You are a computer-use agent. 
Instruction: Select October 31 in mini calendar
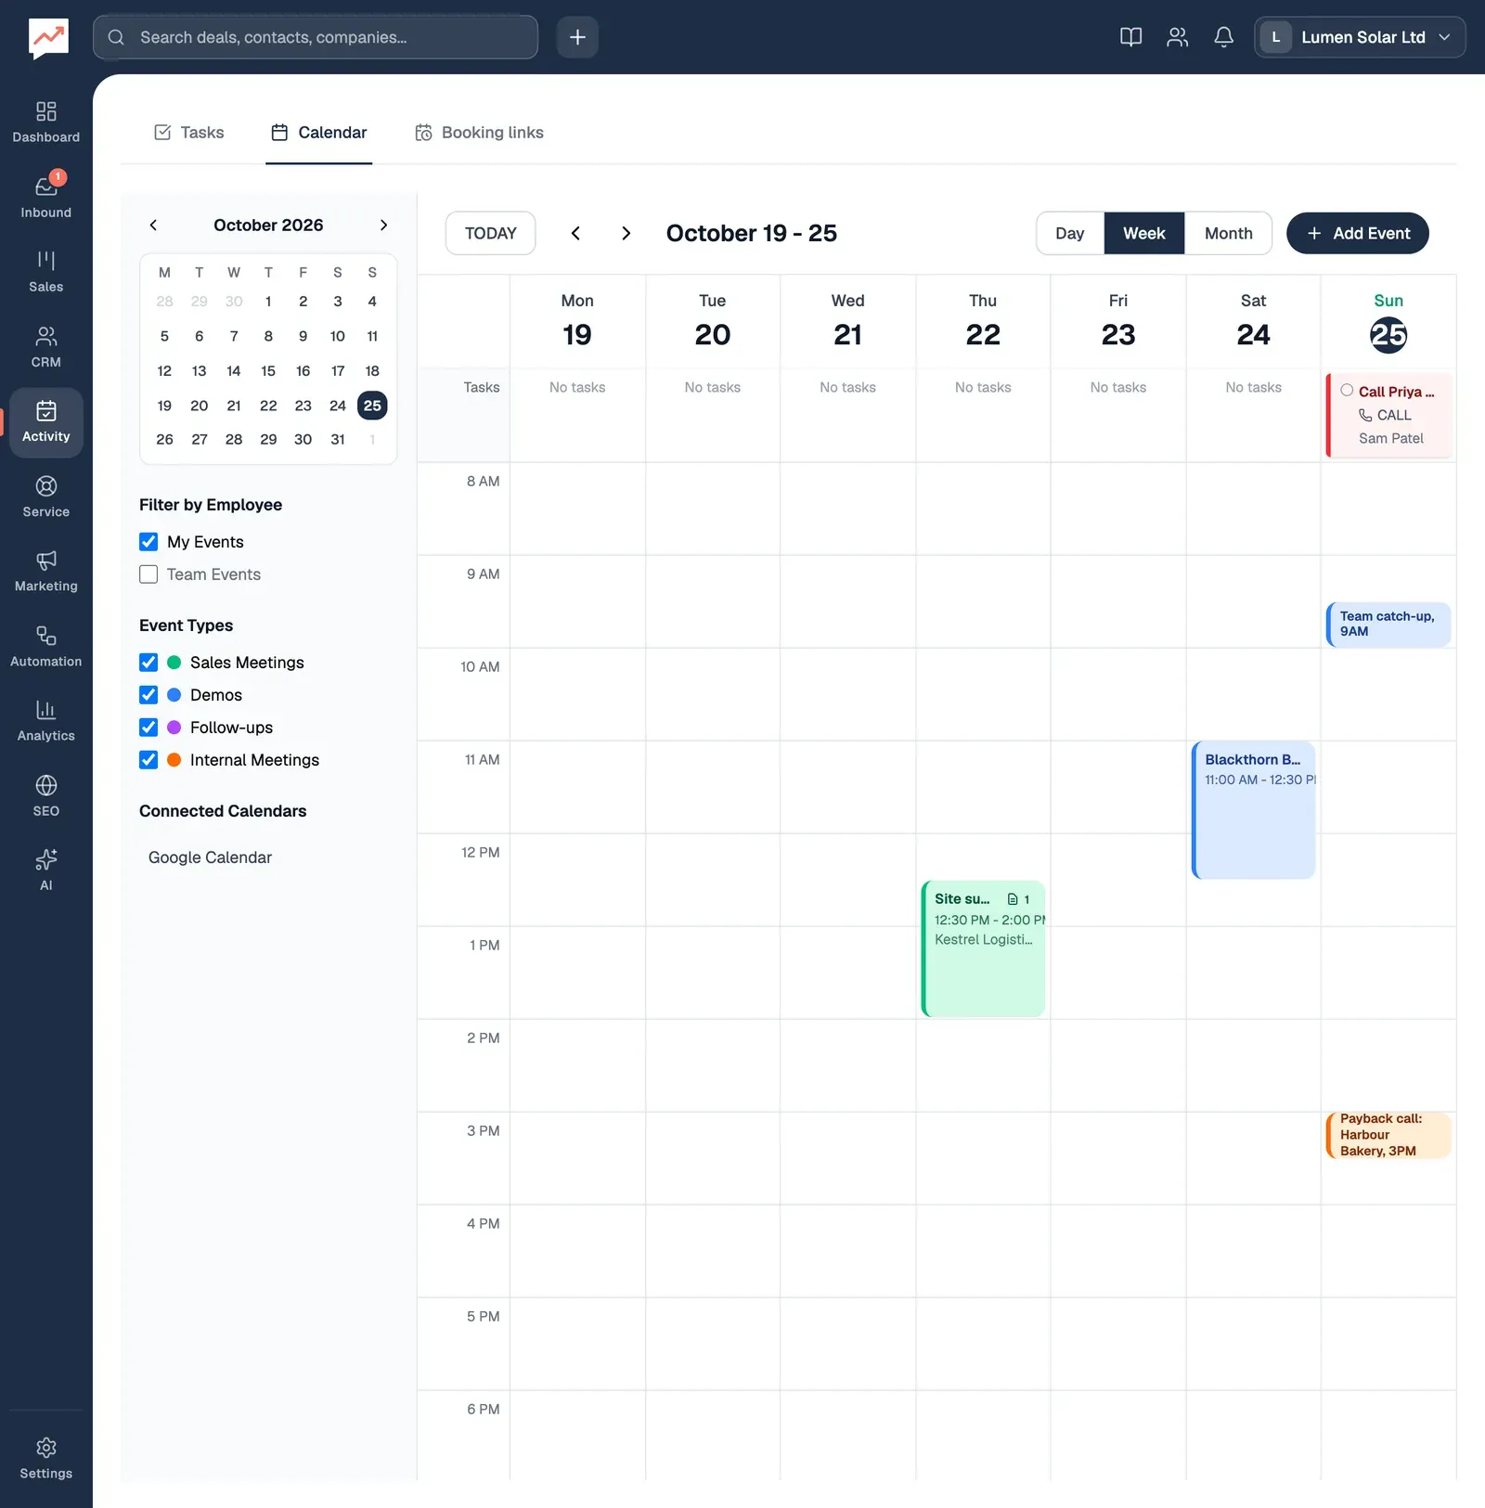[338, 440]
